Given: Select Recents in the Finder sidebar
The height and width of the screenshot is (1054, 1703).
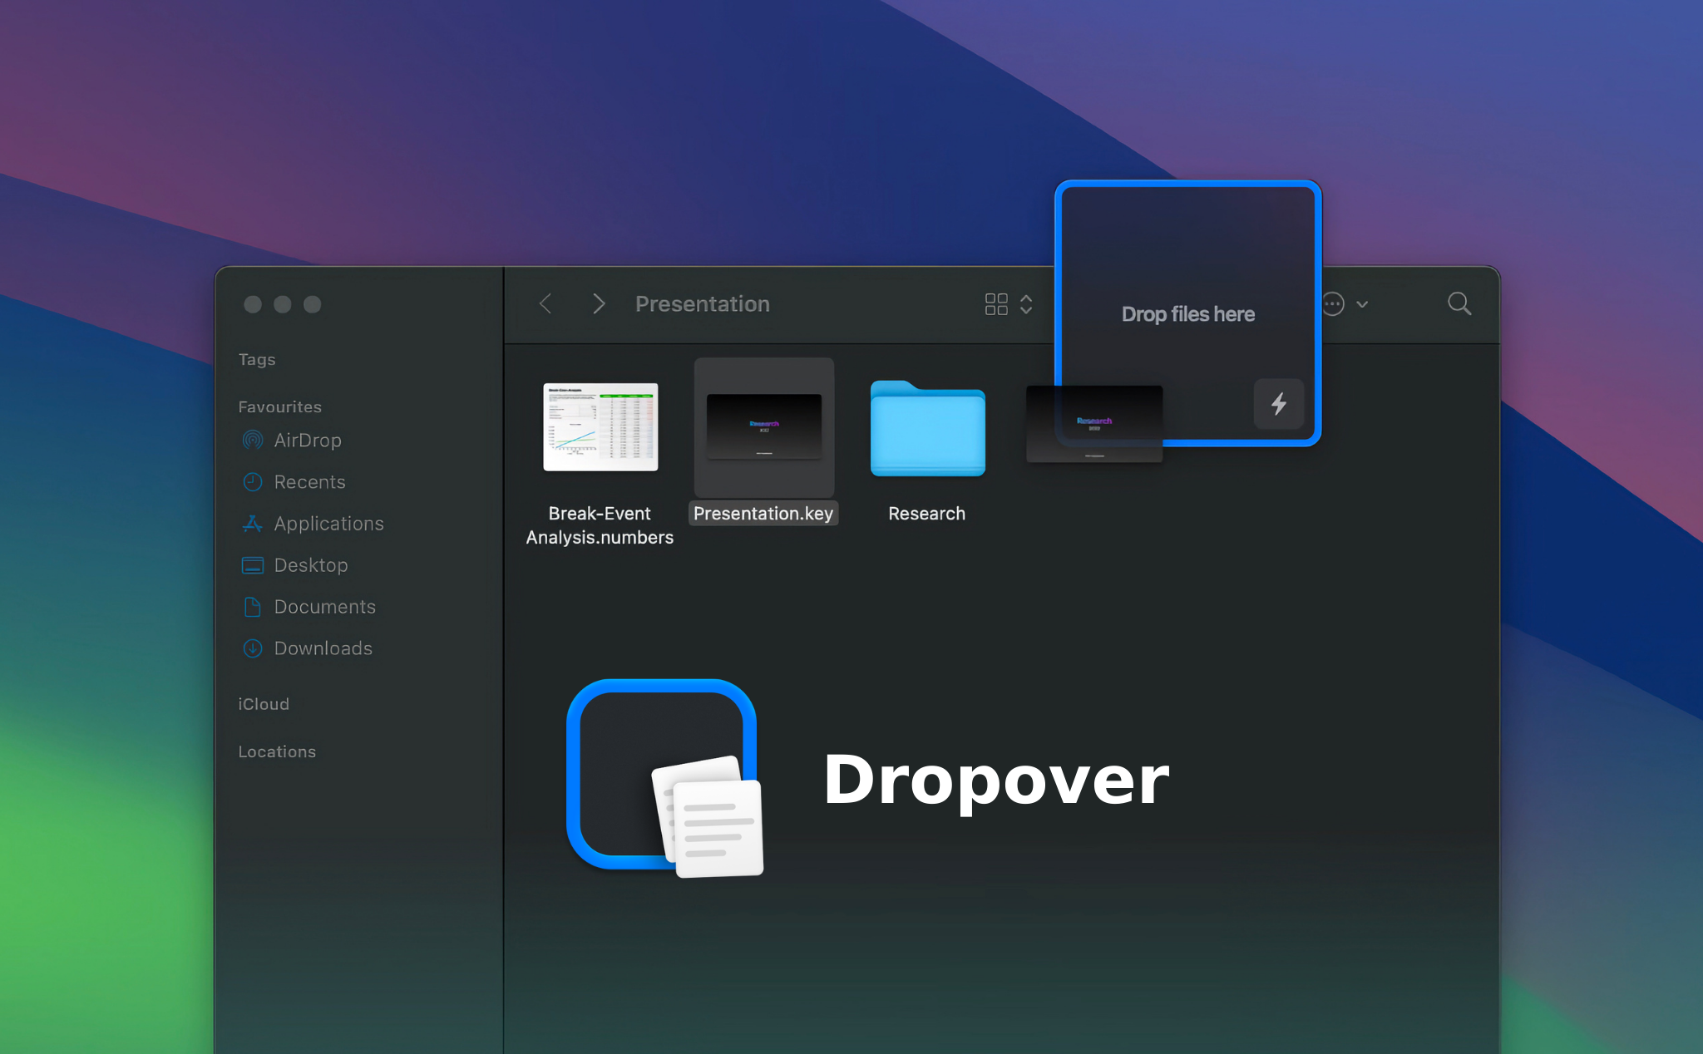Looking at the screenshot, I should pos(309,482).
